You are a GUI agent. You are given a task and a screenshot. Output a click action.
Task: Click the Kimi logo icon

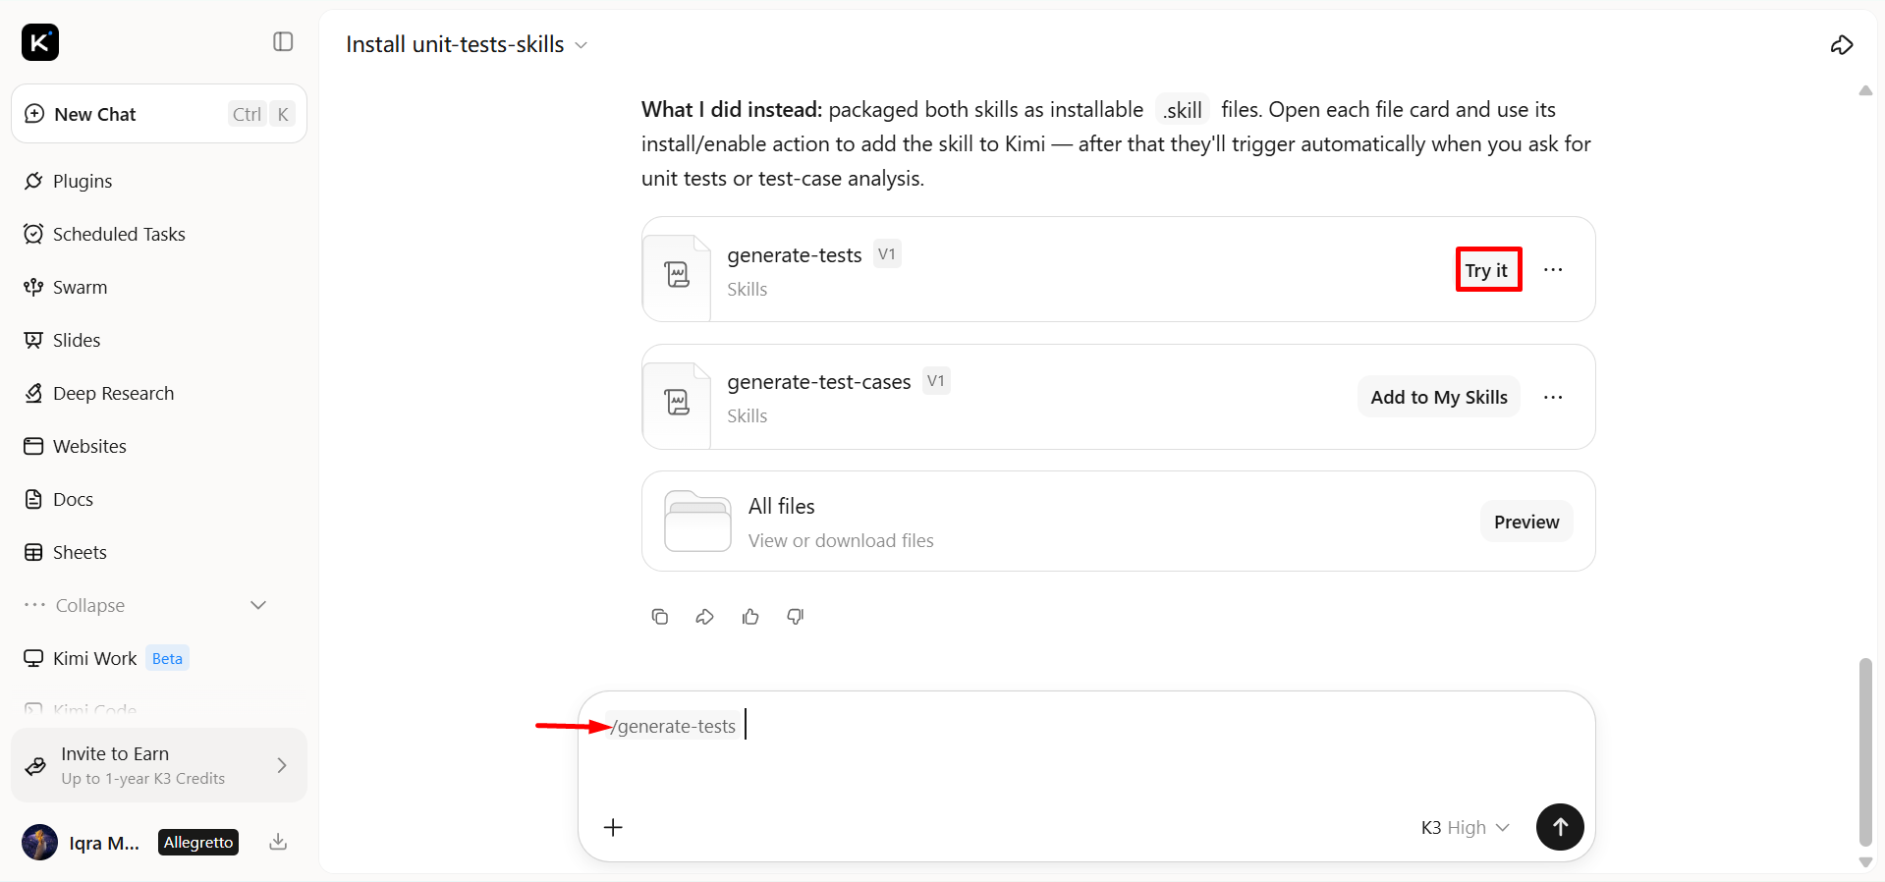click(x=40, y=42)
